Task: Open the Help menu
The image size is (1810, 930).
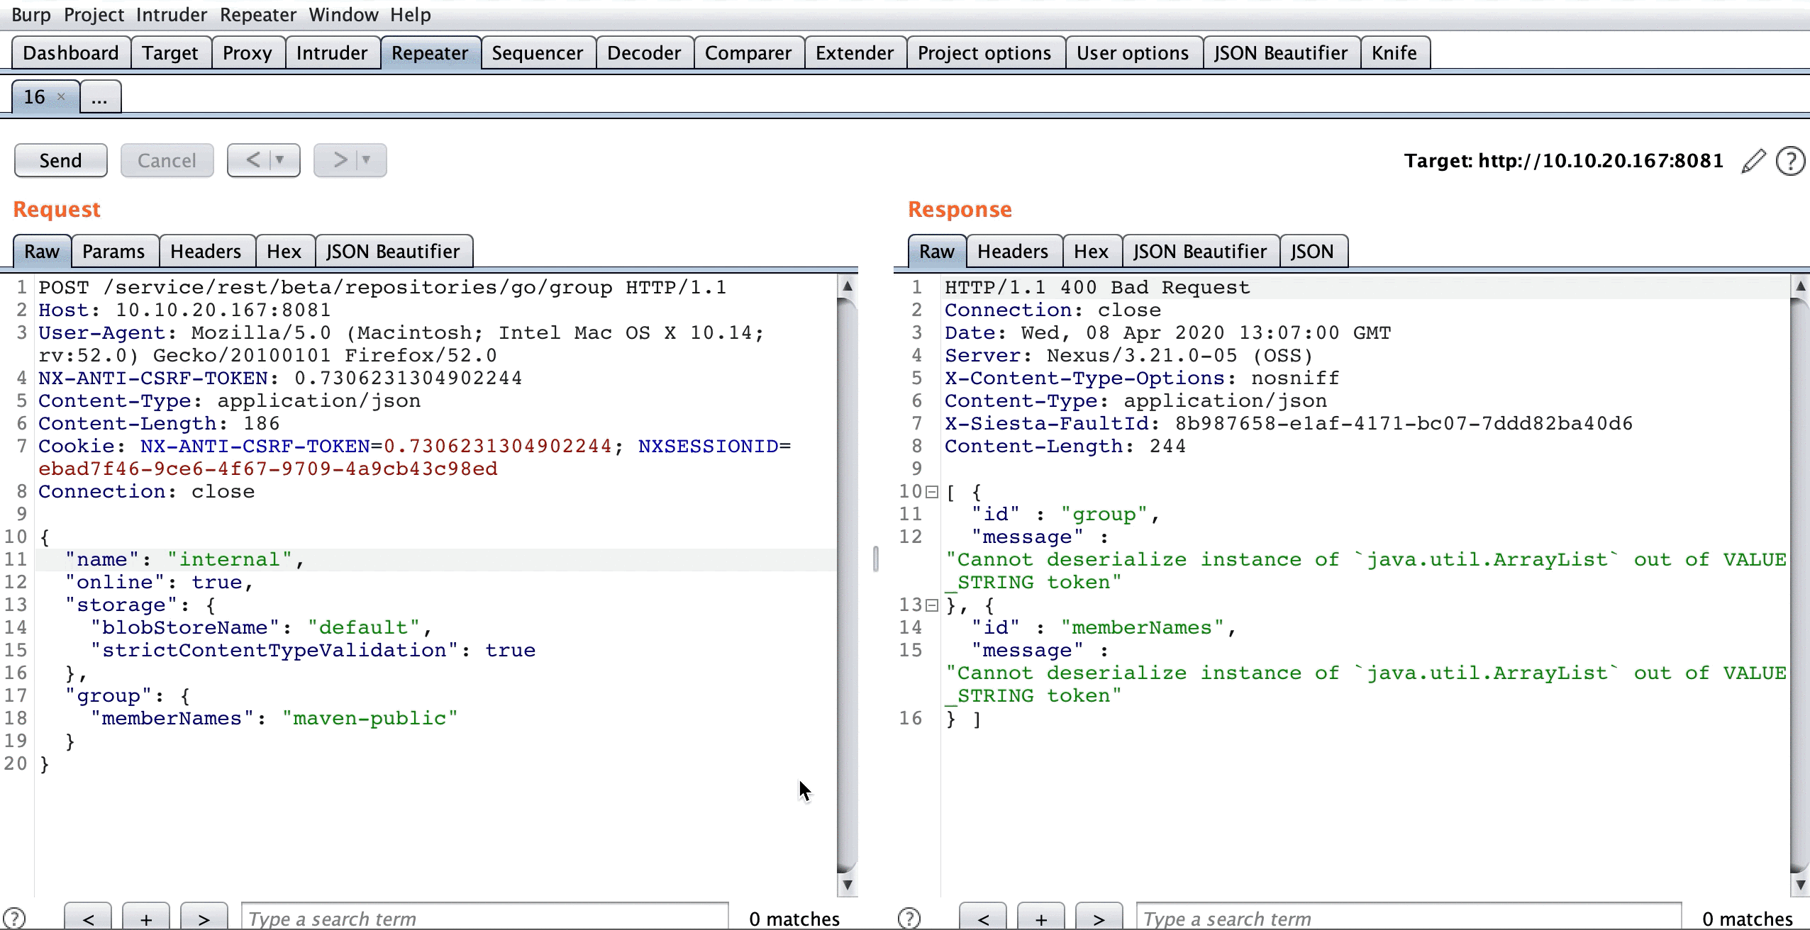Action: 411,15
